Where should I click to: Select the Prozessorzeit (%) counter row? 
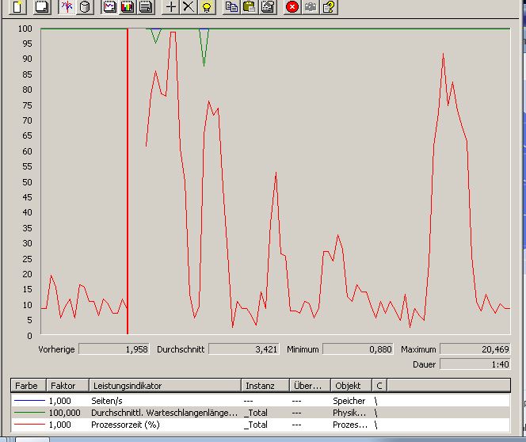pos(261,425)
